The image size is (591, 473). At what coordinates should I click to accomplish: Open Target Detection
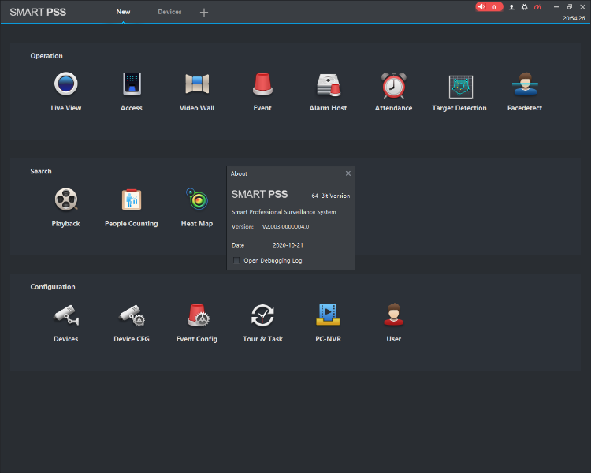pyautogui.click(x=459, y=91)
